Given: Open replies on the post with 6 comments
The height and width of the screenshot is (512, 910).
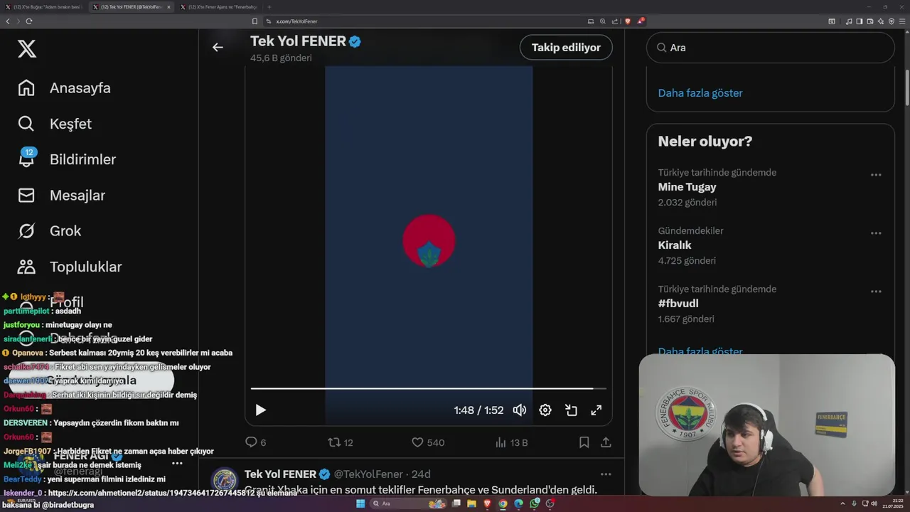Looking at the screenshot, I should [x=255, y=442].
